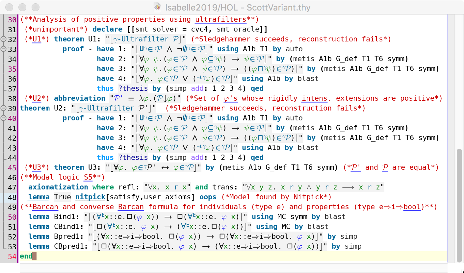
Task: Collapse the theorem U1 fold on line 32
Action: 4,39
